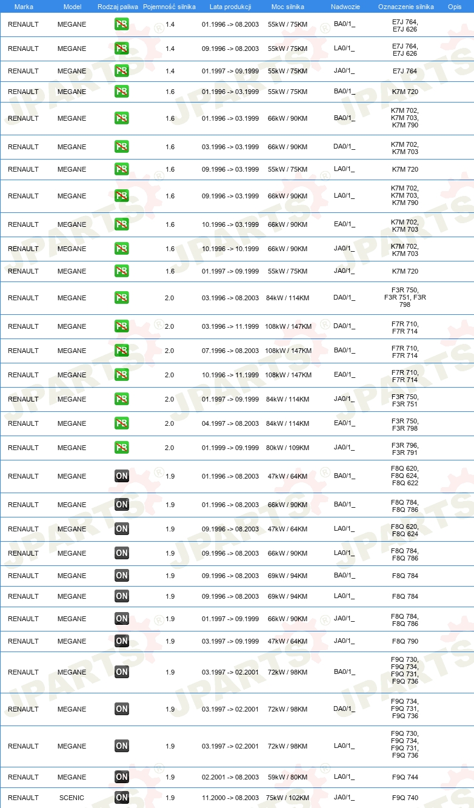Select the 03.1997 -> 09.1999 date cell

click(x=230, y=641)
